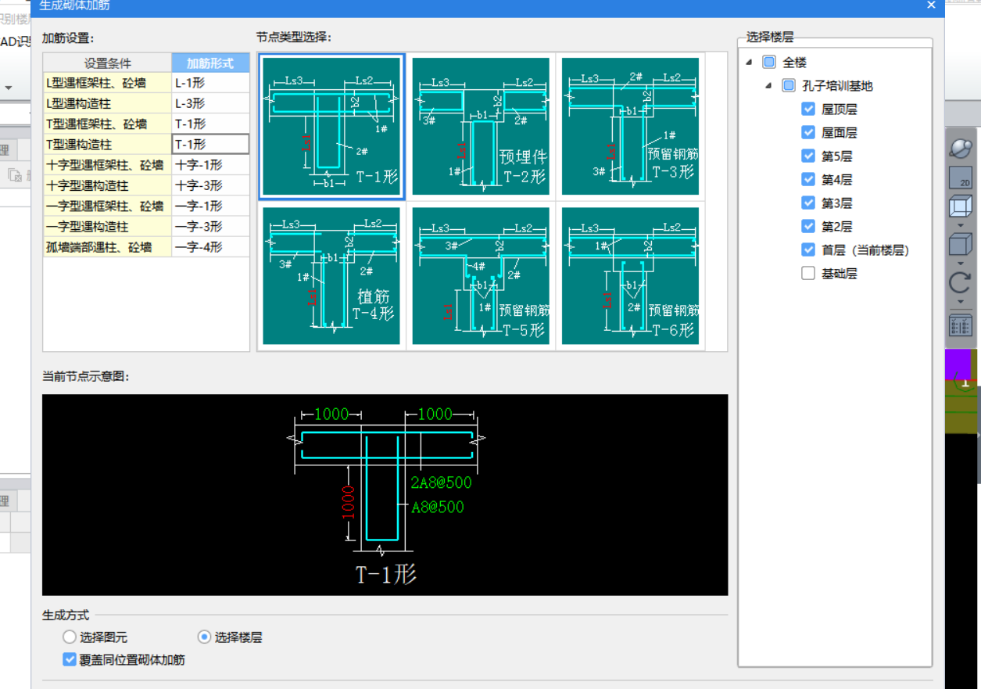Switch to 2D view icon
Image resolution: width=981 pixels, height=689 pixels.
pyautogui.click(x=960, y=178)
